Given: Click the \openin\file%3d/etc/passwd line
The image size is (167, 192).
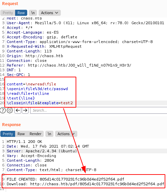Looking at the screenshot, I should click(x=37, y=89).
